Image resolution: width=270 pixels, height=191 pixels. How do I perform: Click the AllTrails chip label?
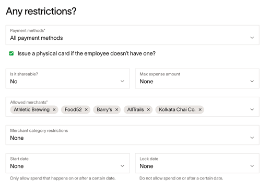click(x=135, y=109)
